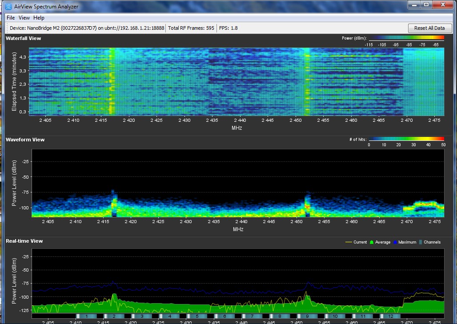Maximize the AirView Spectrum Analyzer window

click(426, 4)
